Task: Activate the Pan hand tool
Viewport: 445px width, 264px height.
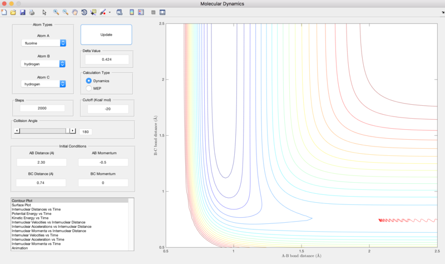Action: [x=75, y=12]
